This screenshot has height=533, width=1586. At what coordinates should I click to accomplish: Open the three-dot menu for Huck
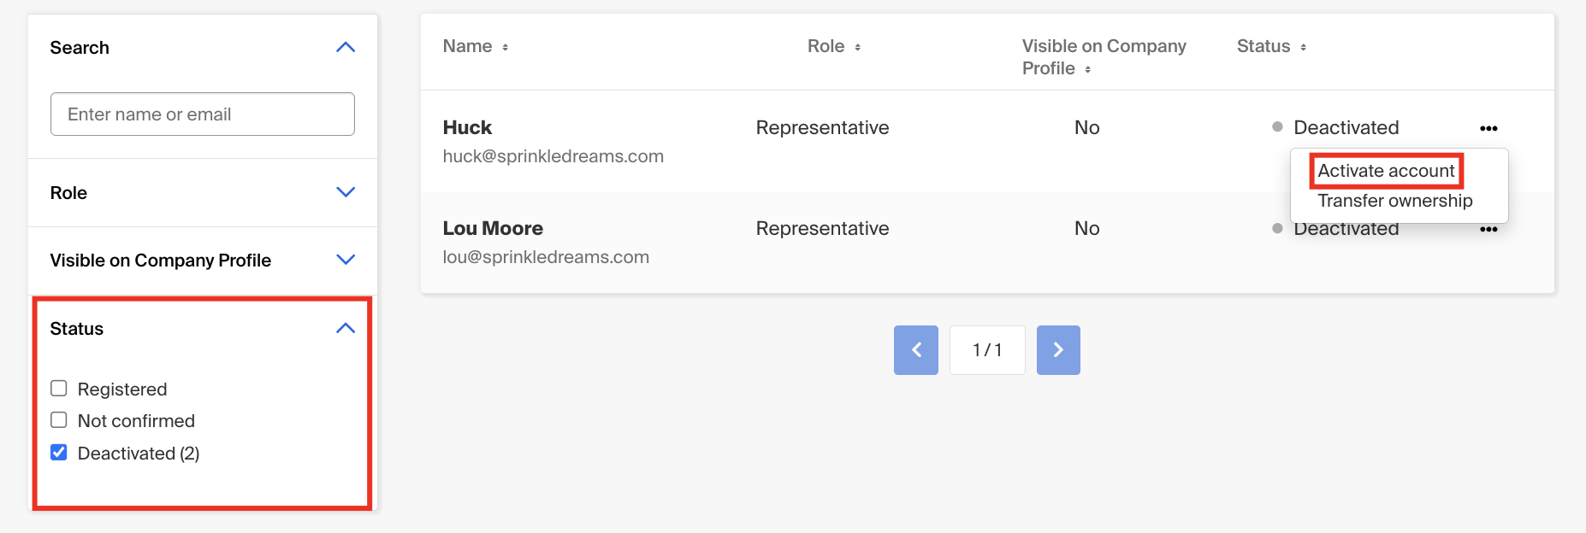1488,128
